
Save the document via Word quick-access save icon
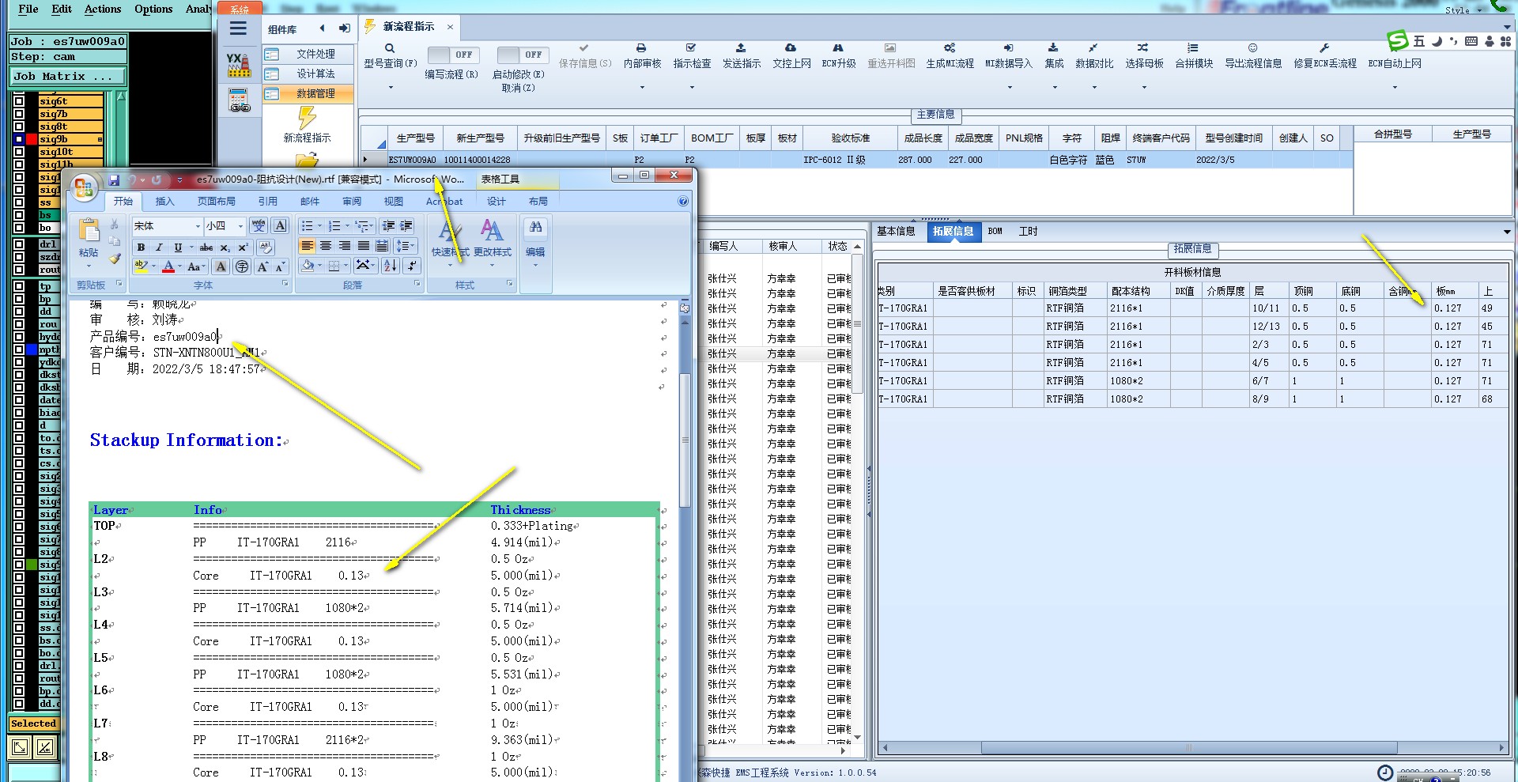tap(114, 180)
